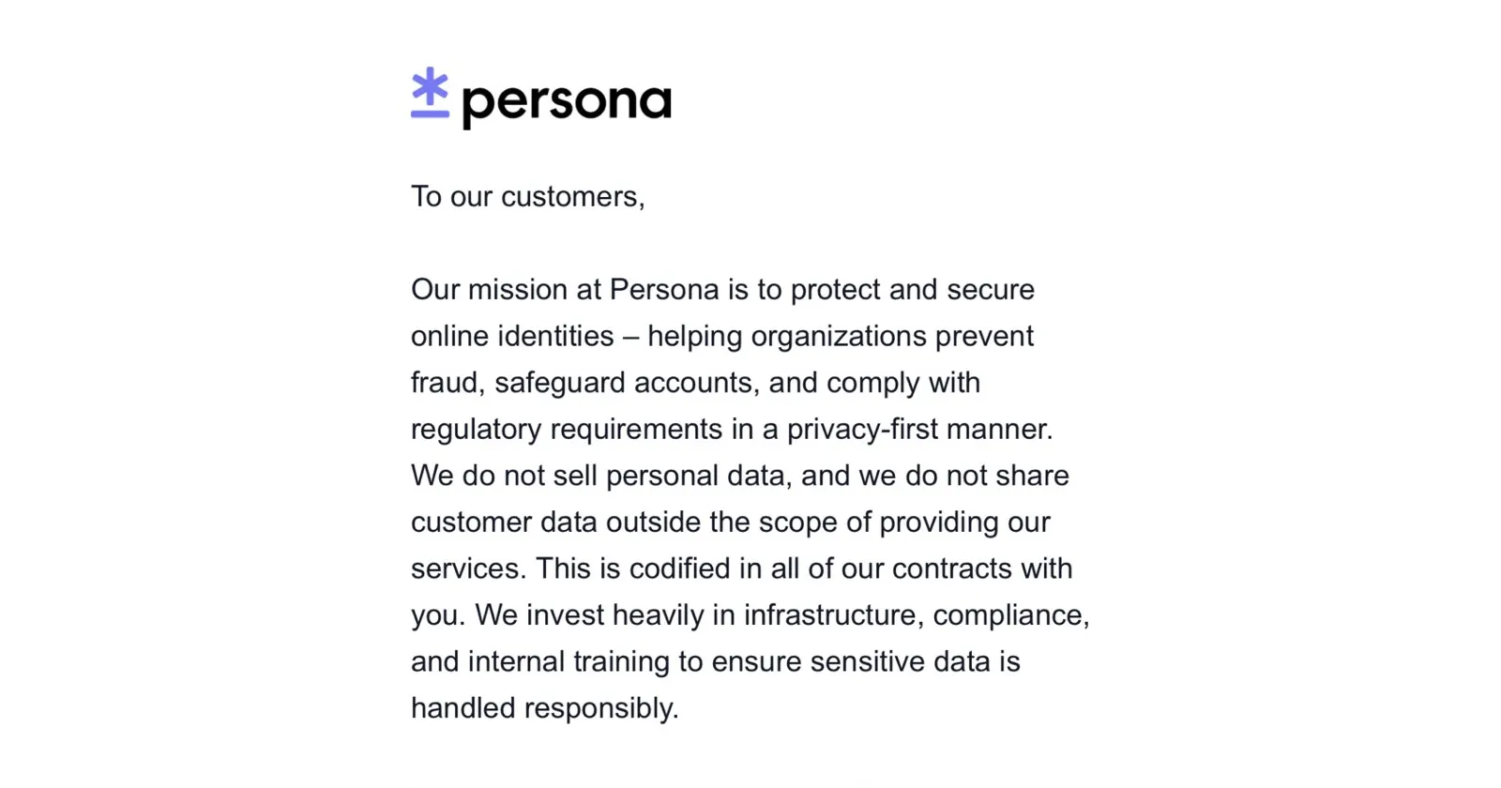The width and height of the screenshot is (1501, 788).
Task: Click the black "persona" wordmark in the header
Action: tap(567, 101)
